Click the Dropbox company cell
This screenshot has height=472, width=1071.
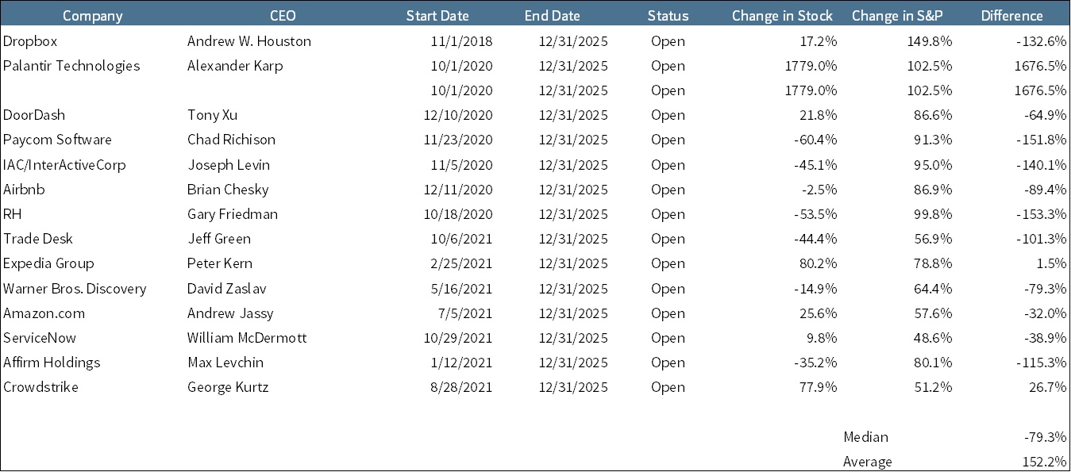coord(30,41)
